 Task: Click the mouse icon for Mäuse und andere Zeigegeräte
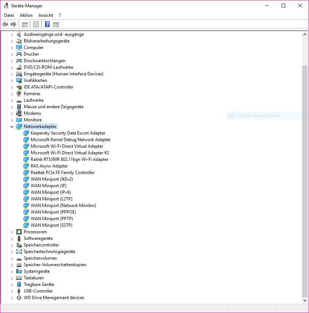click(19, 107)
